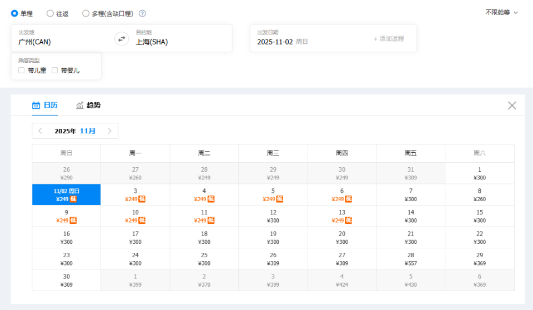The width and height of the screenshot is (533, 310).
Task: Select November 28 priced ¥557
Action: coord(411,259)
